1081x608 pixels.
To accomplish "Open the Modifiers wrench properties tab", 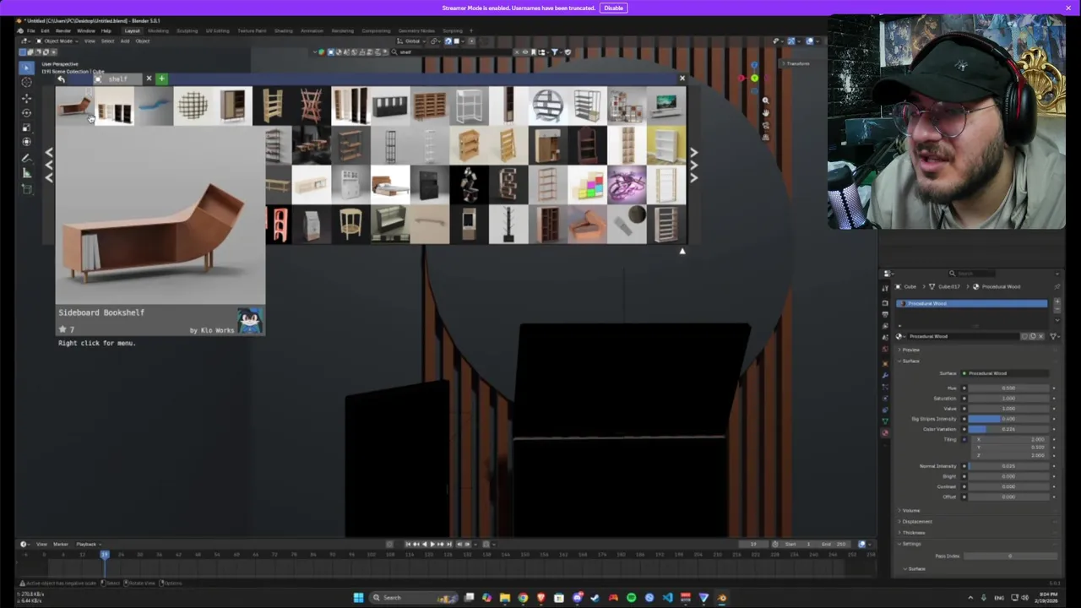I will point(885,374).
